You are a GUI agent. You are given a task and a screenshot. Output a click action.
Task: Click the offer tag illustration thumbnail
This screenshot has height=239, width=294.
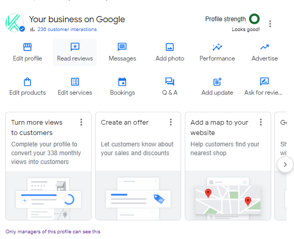[138, 196]
